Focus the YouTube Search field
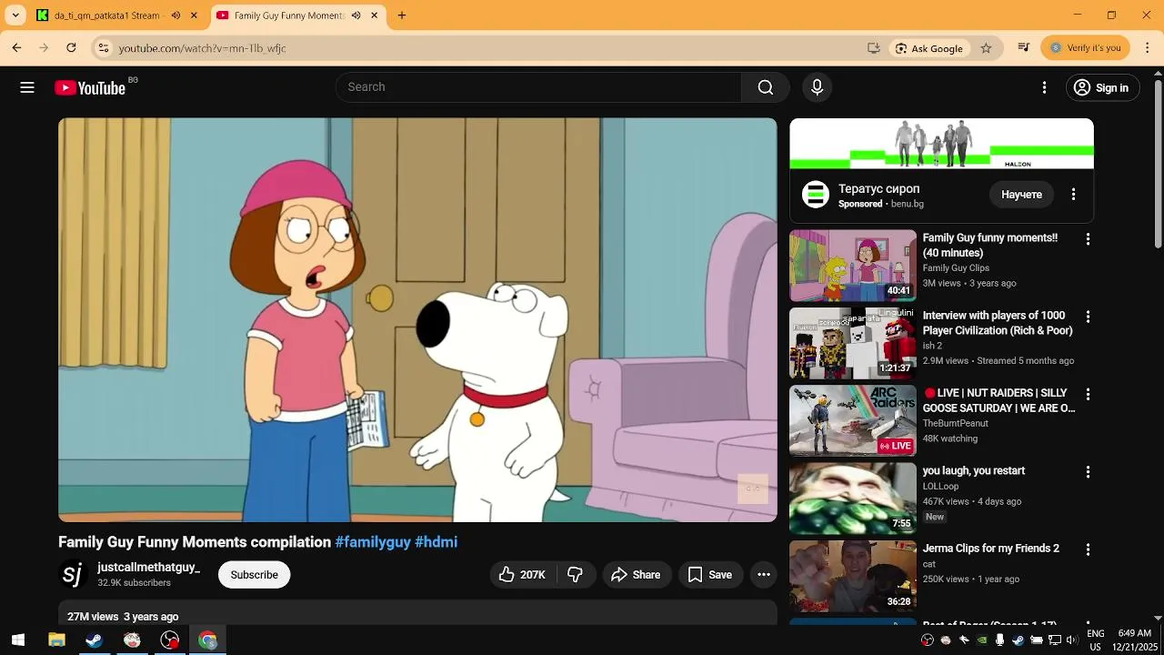Screen dimensions: 1164x655 tap(538, 87)
